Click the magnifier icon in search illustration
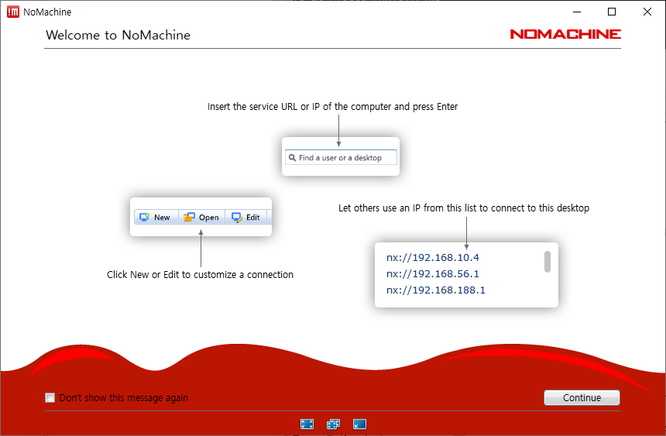This screenshot has width=666, height=436. click(x=292, y=158)
